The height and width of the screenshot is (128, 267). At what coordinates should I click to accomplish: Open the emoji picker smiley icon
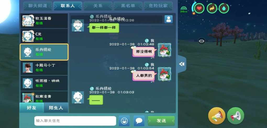(124, 121)
